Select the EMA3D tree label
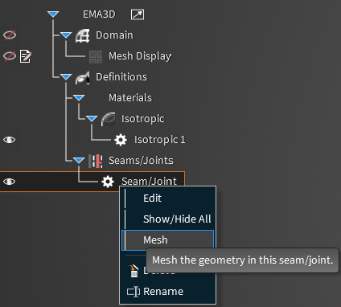The image size is (341, 307). click(99, 14)
